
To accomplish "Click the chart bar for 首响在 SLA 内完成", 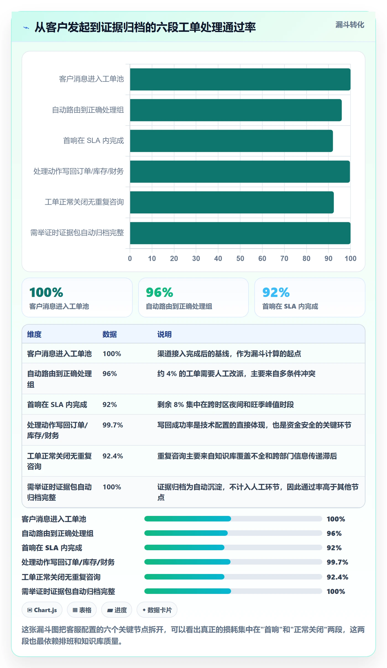I will [231, 141].
